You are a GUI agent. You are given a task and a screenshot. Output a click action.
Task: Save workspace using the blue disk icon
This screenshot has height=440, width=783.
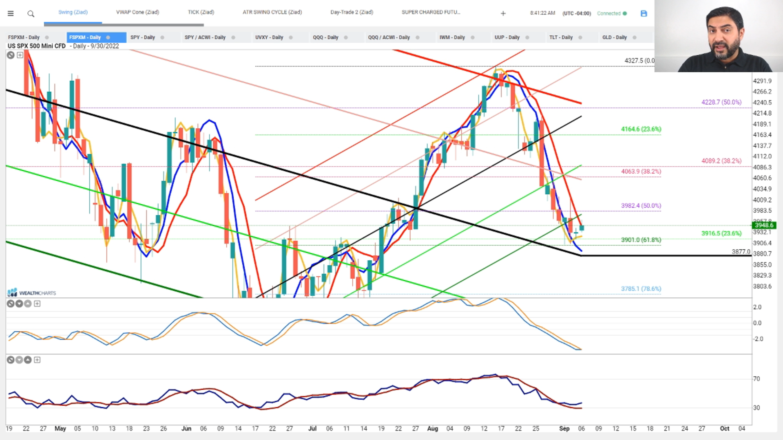(644, 13)
